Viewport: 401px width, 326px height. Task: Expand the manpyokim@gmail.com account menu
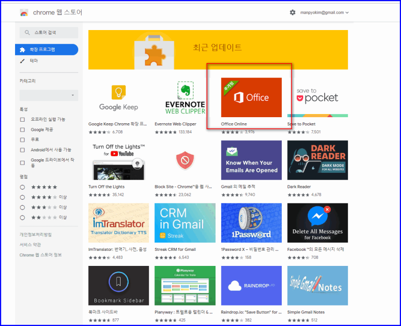324,13
